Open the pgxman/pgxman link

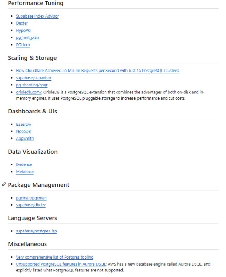click(x=31, y=198)
